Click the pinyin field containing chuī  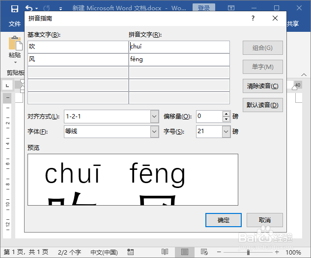click(179, 47)
